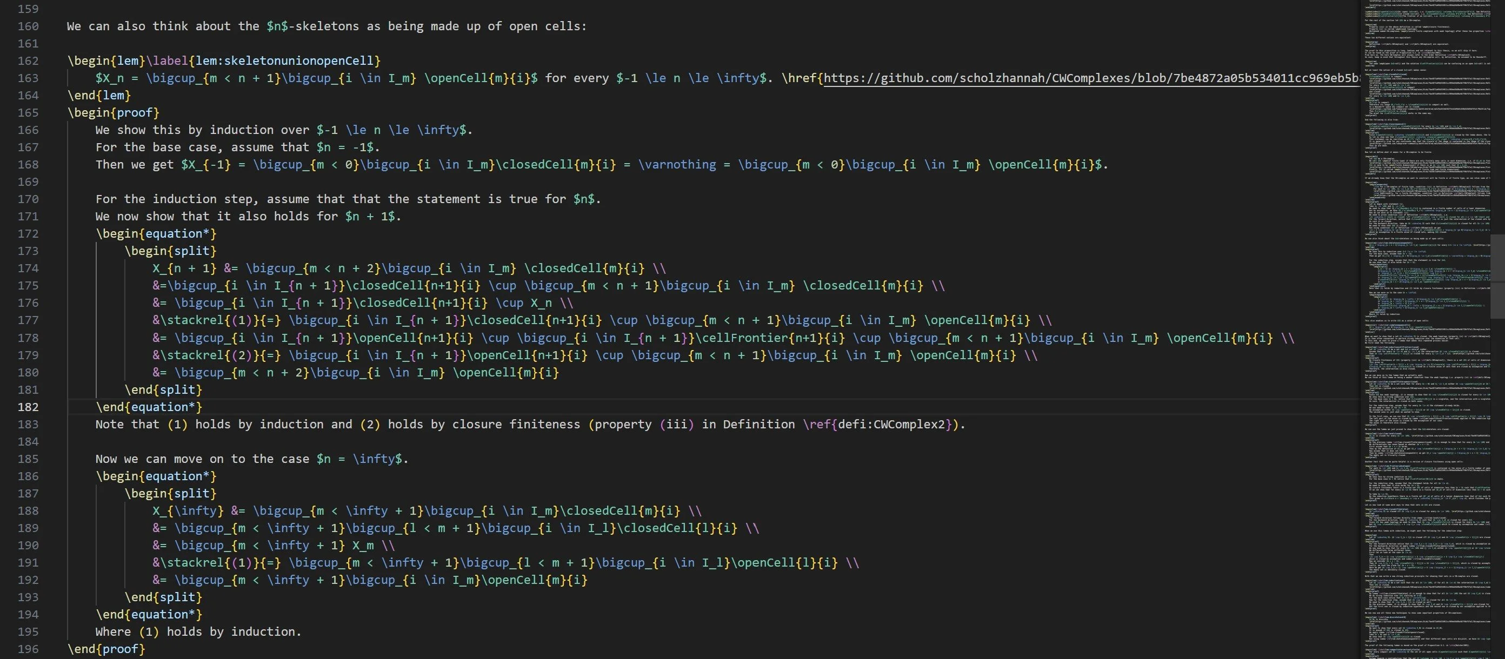Click the vertical scrollbar thumb
1505x659 pixels.
[1497, 276]
